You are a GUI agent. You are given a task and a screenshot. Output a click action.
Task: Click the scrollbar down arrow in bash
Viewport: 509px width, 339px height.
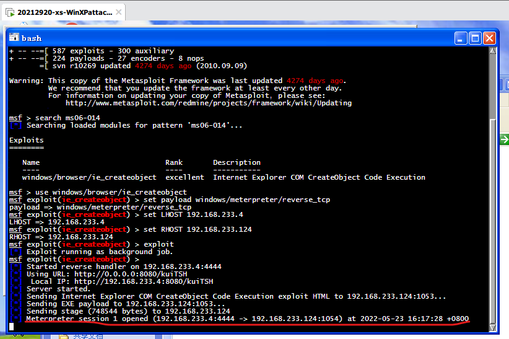point(493,327)
